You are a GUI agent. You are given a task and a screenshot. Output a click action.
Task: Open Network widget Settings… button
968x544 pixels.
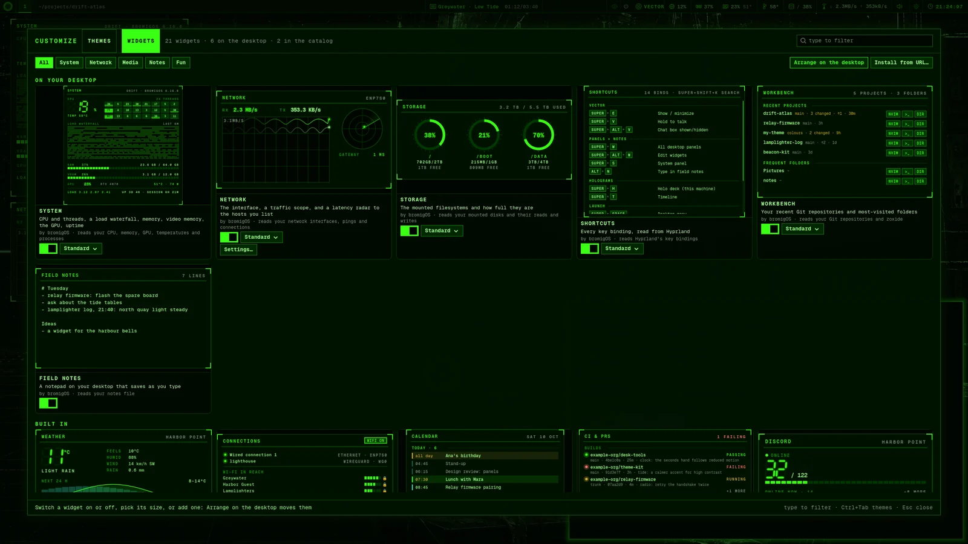pos(238,250)
